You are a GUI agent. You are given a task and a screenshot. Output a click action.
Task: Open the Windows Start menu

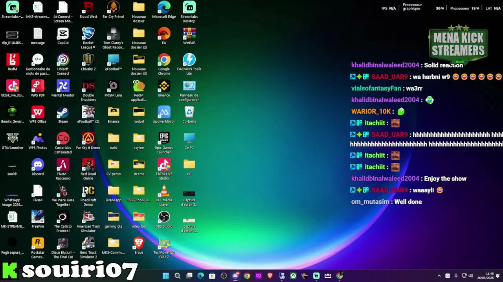click(166, 276)
